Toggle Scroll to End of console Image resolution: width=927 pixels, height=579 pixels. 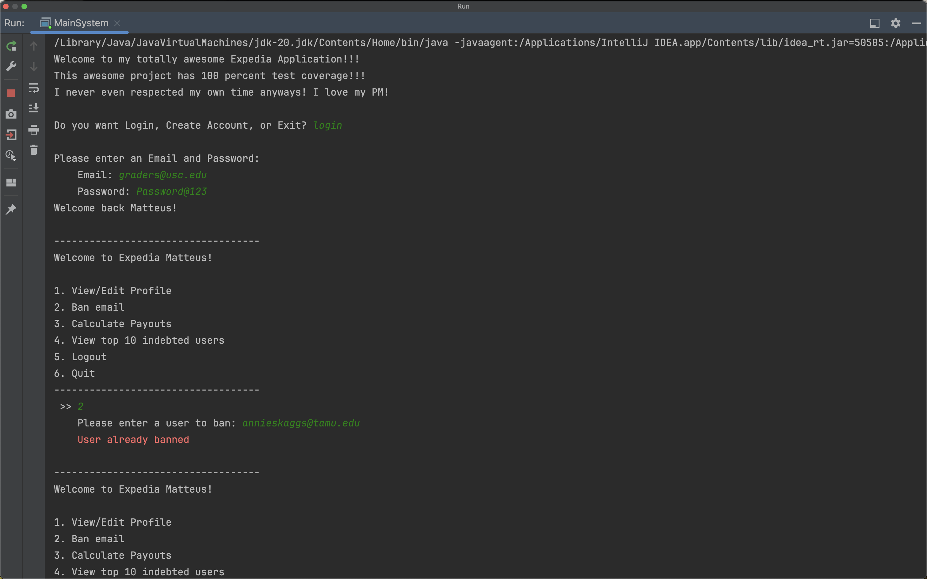[34, 108]
